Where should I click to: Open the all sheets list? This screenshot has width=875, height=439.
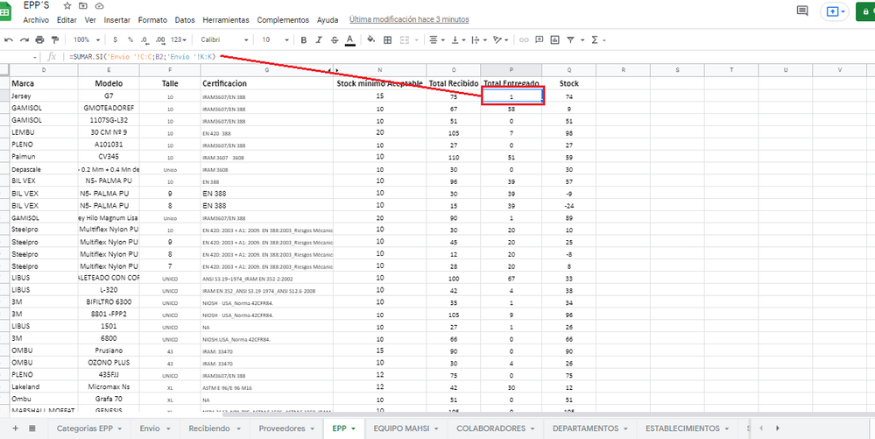[32, 428]
